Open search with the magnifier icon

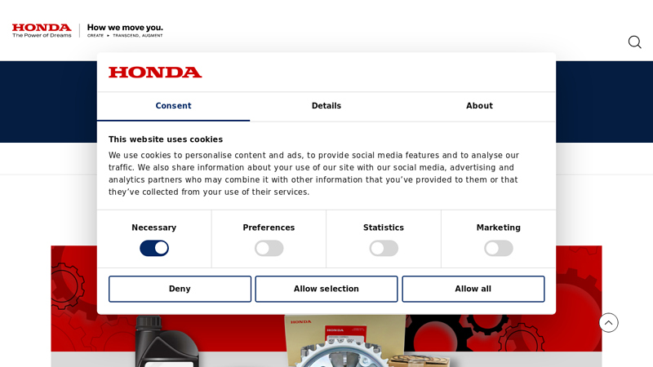[634, 42]
